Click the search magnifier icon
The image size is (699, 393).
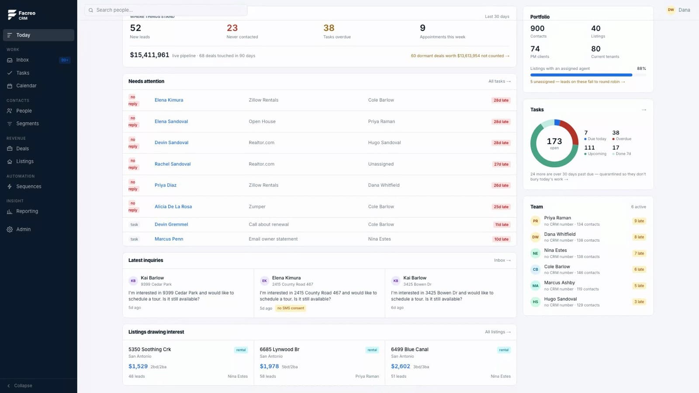coord(91,10)
